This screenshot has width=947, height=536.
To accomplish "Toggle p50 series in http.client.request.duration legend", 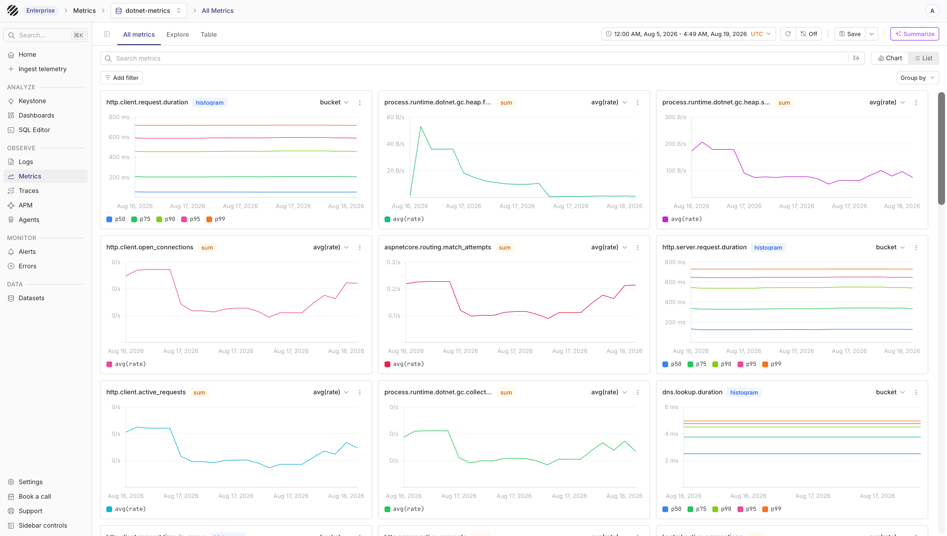I will coord(116,219).
